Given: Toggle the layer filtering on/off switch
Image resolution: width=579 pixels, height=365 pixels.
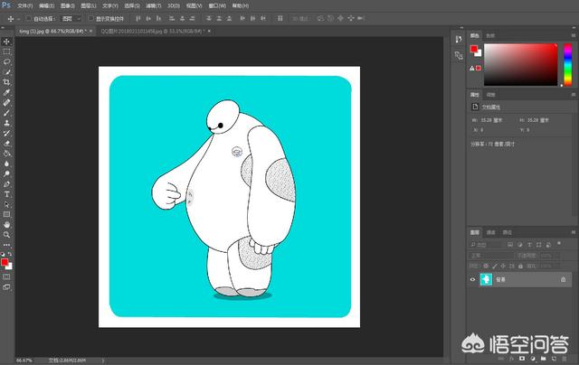Looking at the screenshot, I should [559, 243].
